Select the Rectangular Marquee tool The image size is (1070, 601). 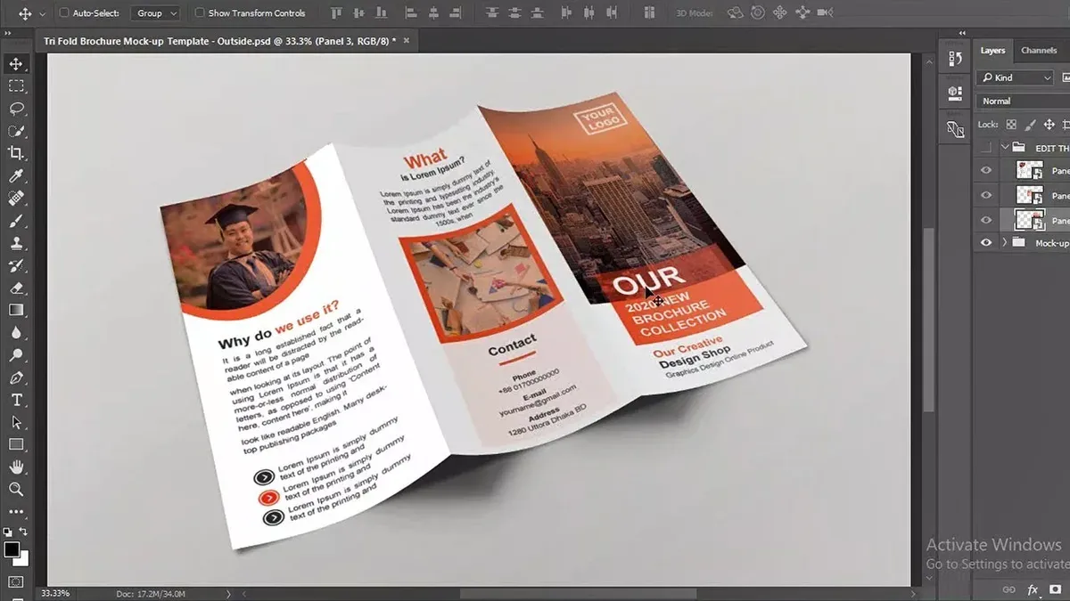pyautogui.click(x=16, y=86)
